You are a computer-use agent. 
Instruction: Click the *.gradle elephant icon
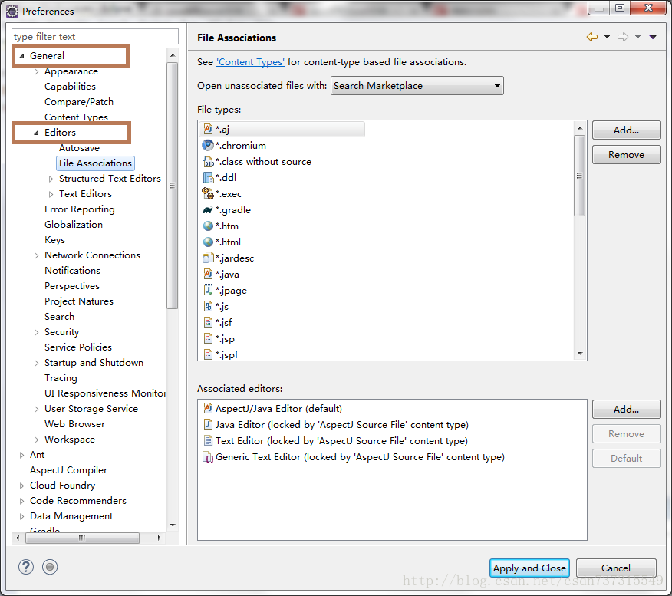coord(208,209)
